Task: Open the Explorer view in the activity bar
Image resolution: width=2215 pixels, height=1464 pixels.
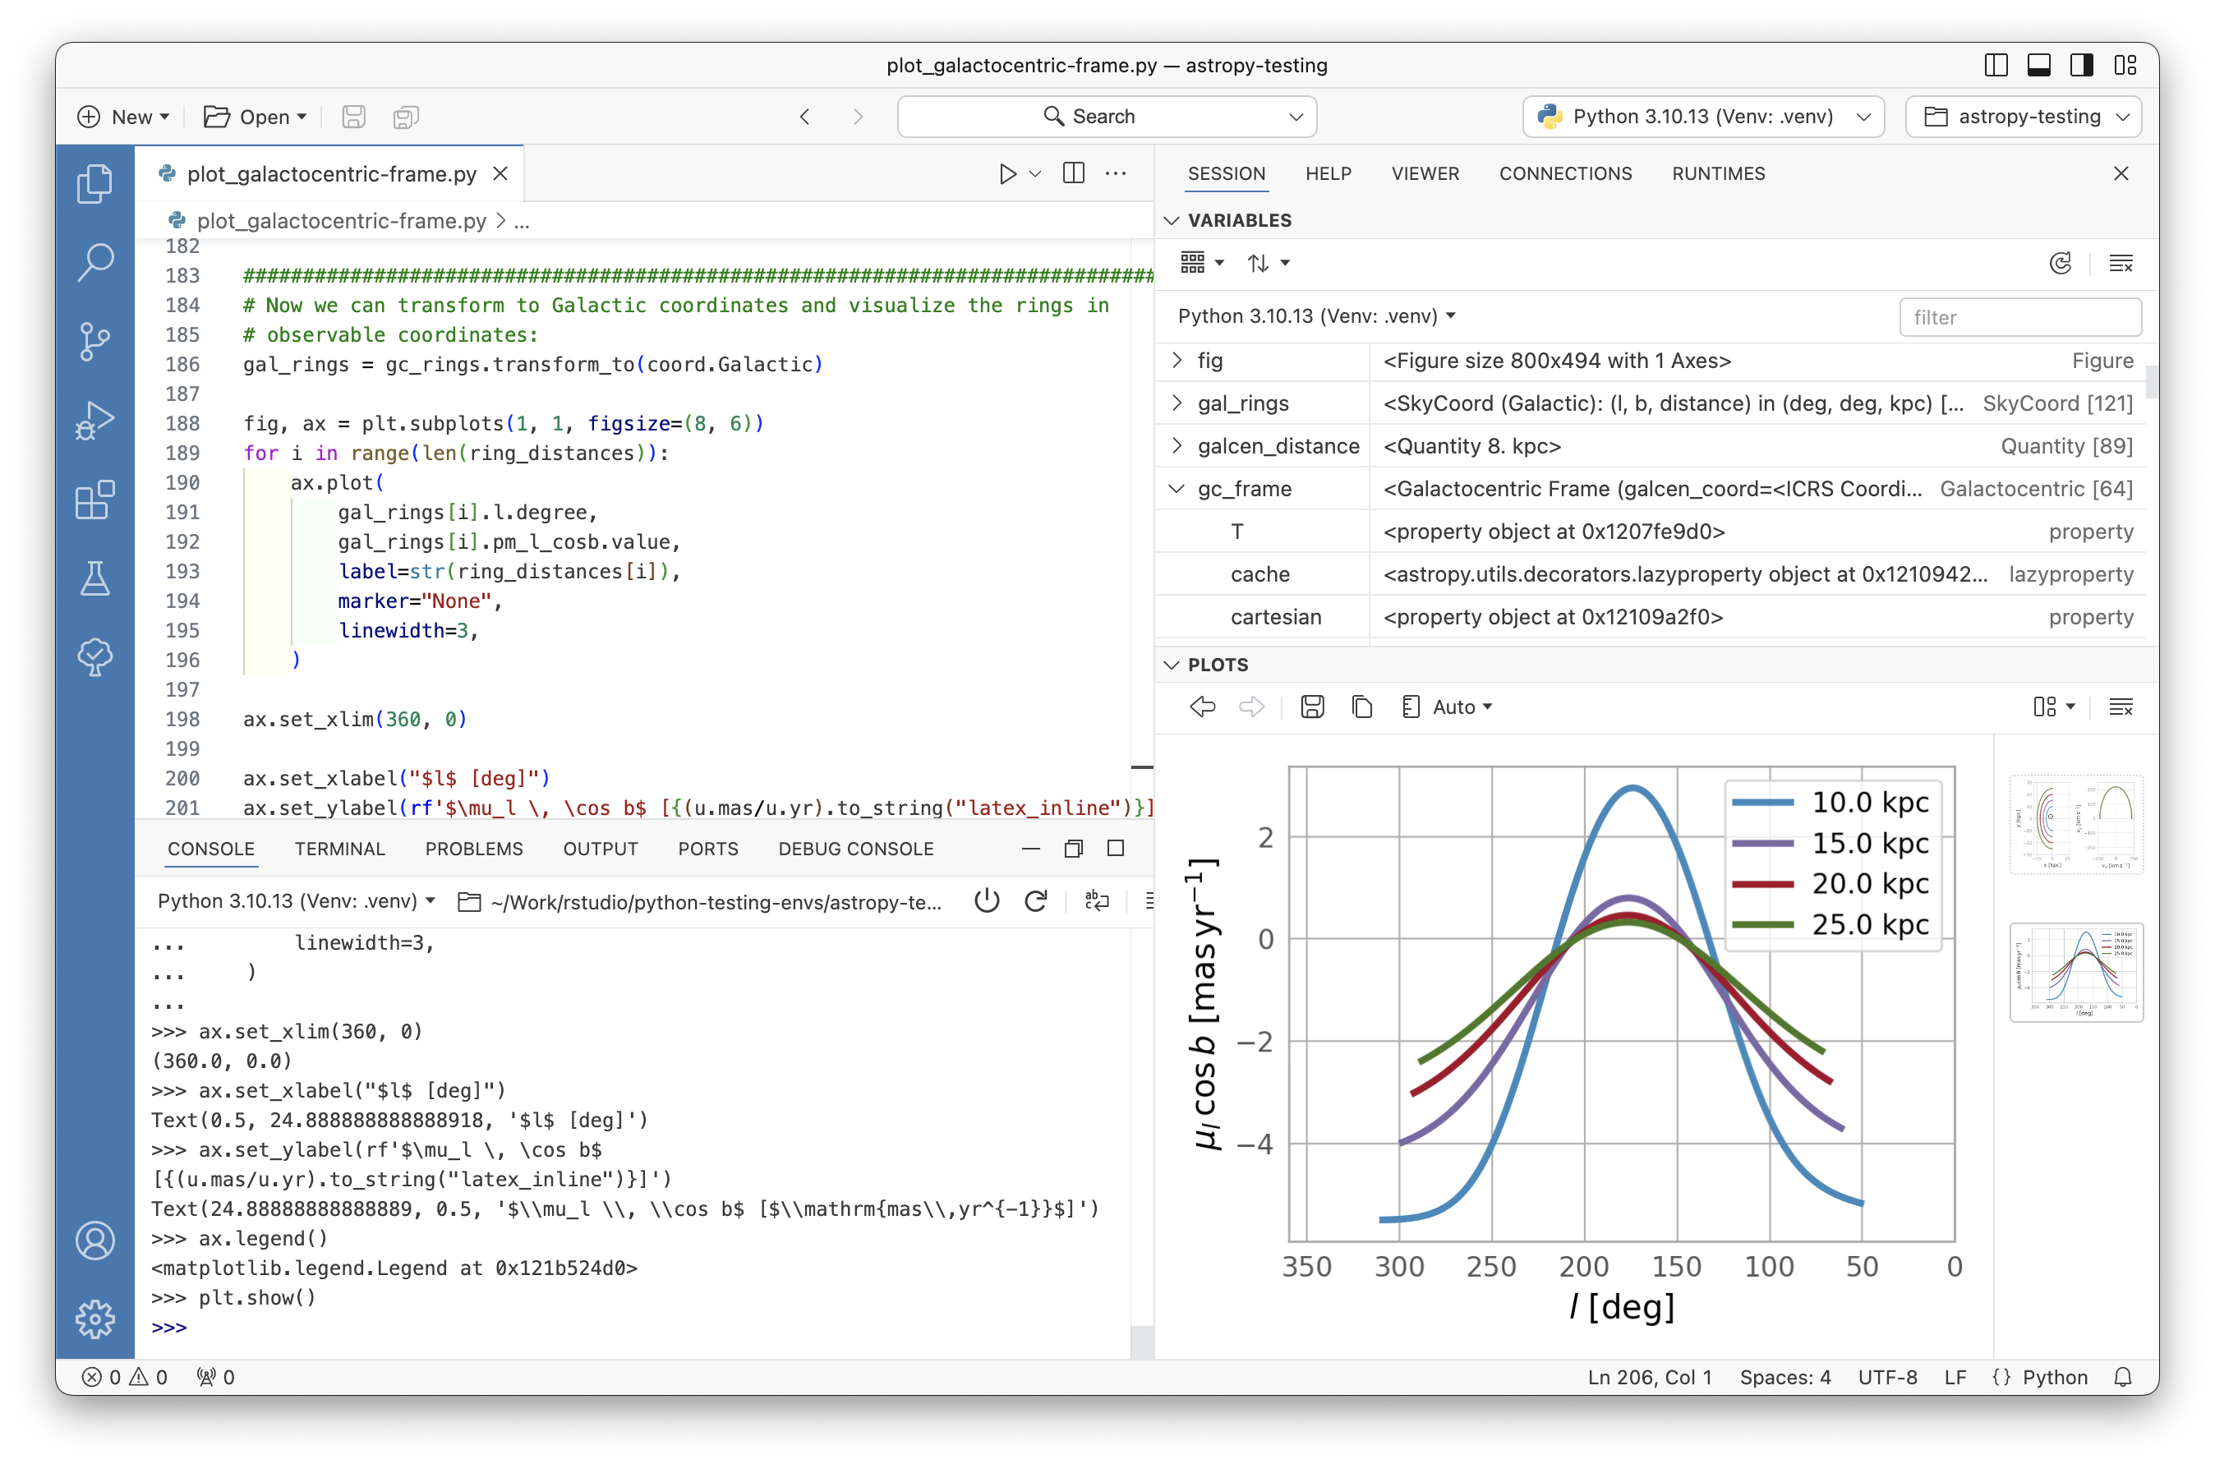Action: pos(94,183)
